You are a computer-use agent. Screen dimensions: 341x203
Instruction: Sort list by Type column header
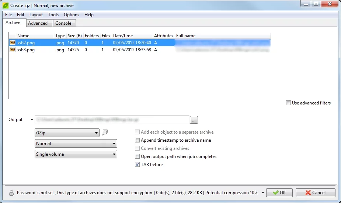pos(60,36)
